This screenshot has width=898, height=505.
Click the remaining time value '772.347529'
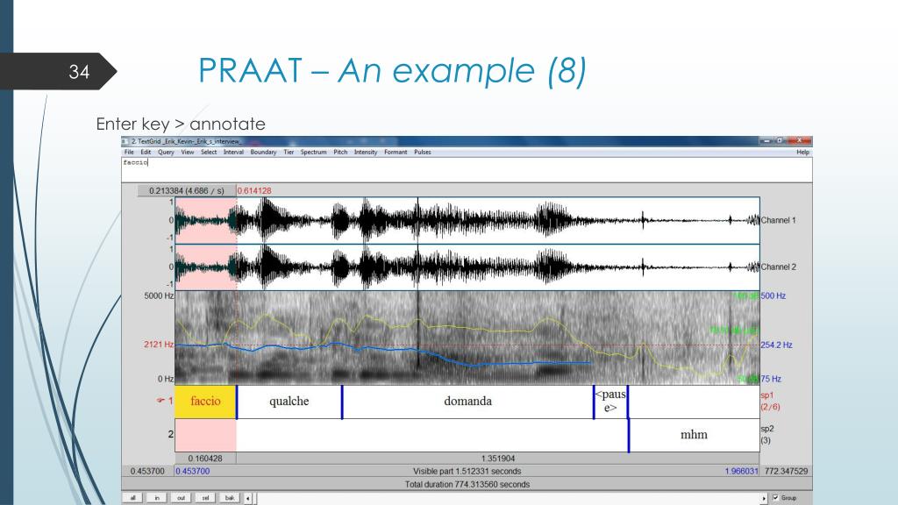[787, 471]
